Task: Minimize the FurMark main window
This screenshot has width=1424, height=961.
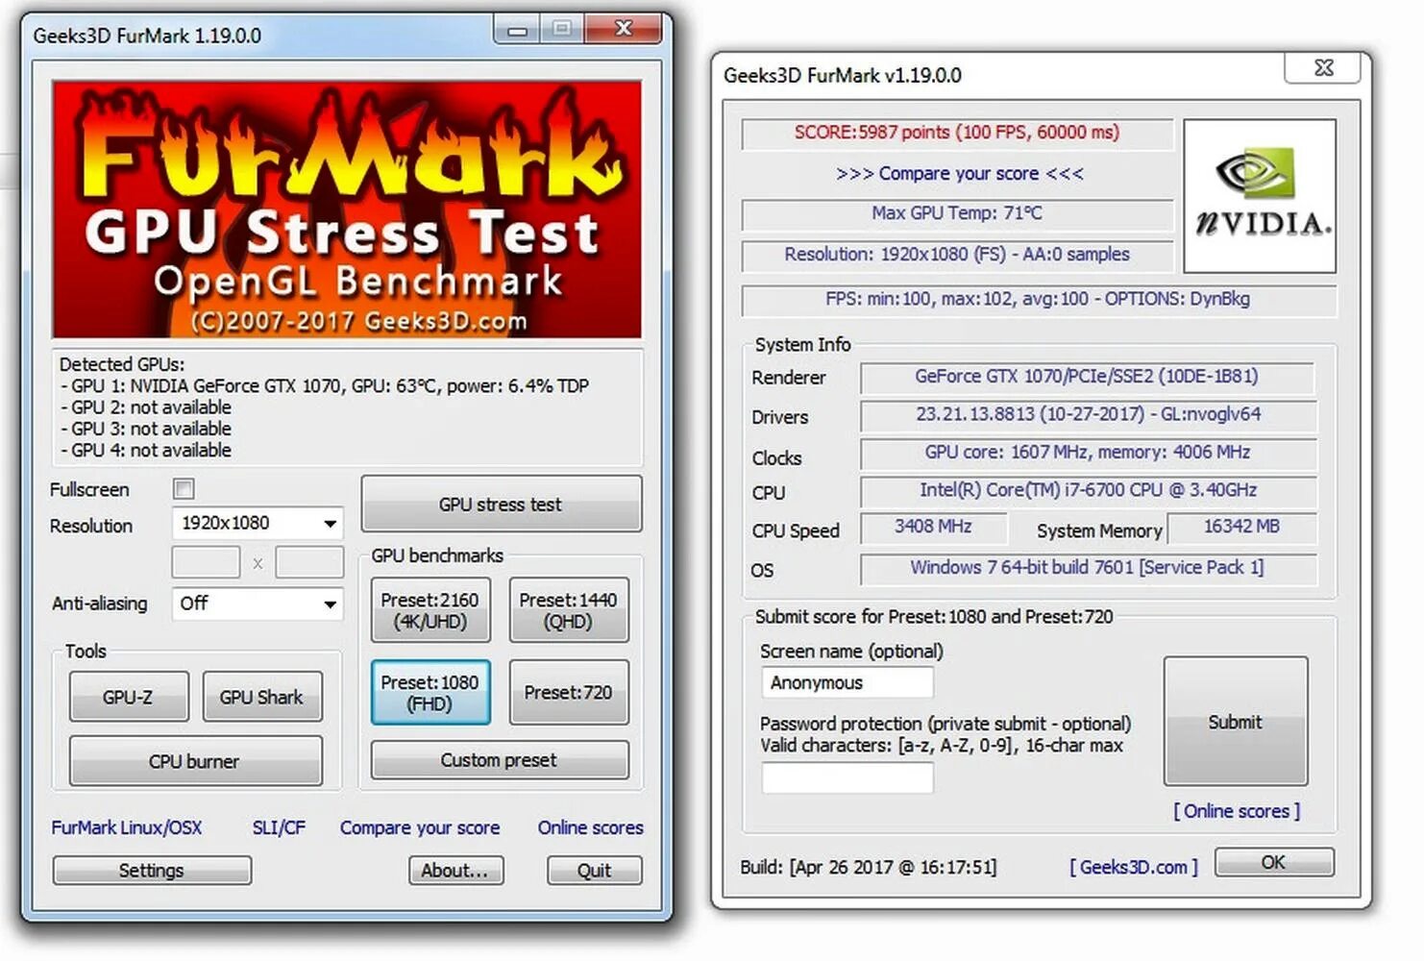Action: (517, 30)
